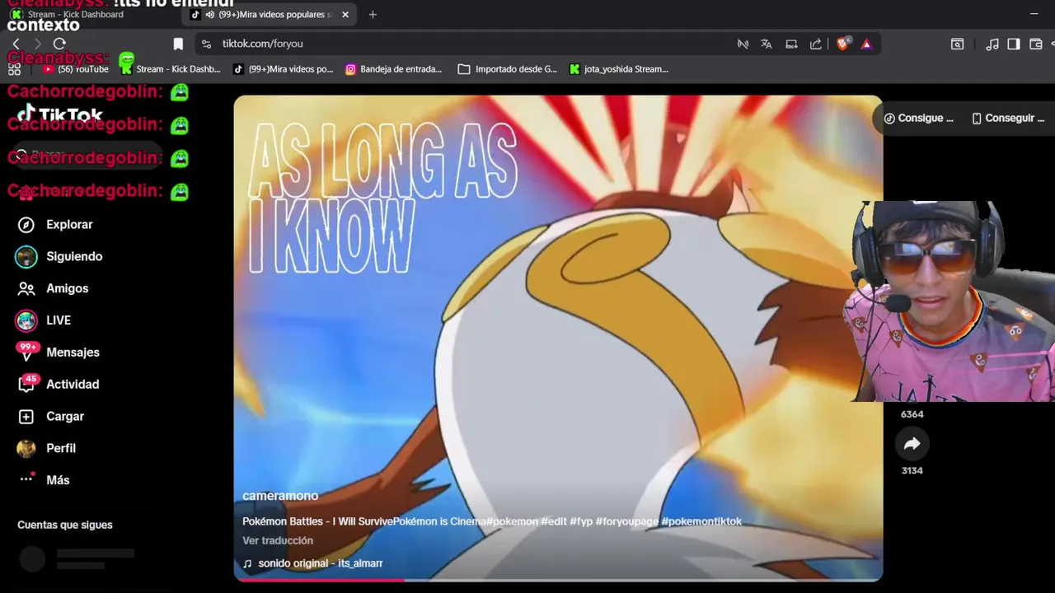Click the Cargar plus icon
The height and width of the screenshot is (593, 1055).
click(x=26, y=417)
